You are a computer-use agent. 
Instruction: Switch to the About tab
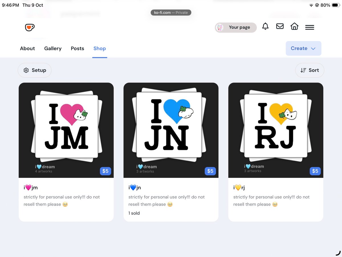27,49
